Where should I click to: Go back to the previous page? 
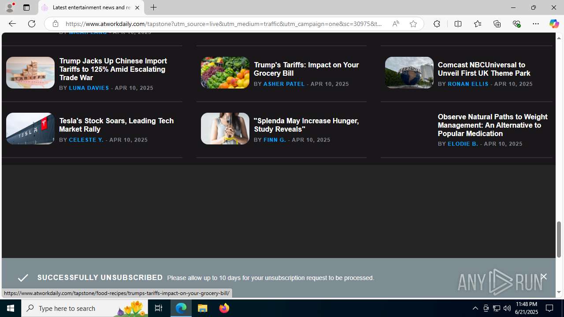coord(12,24)
